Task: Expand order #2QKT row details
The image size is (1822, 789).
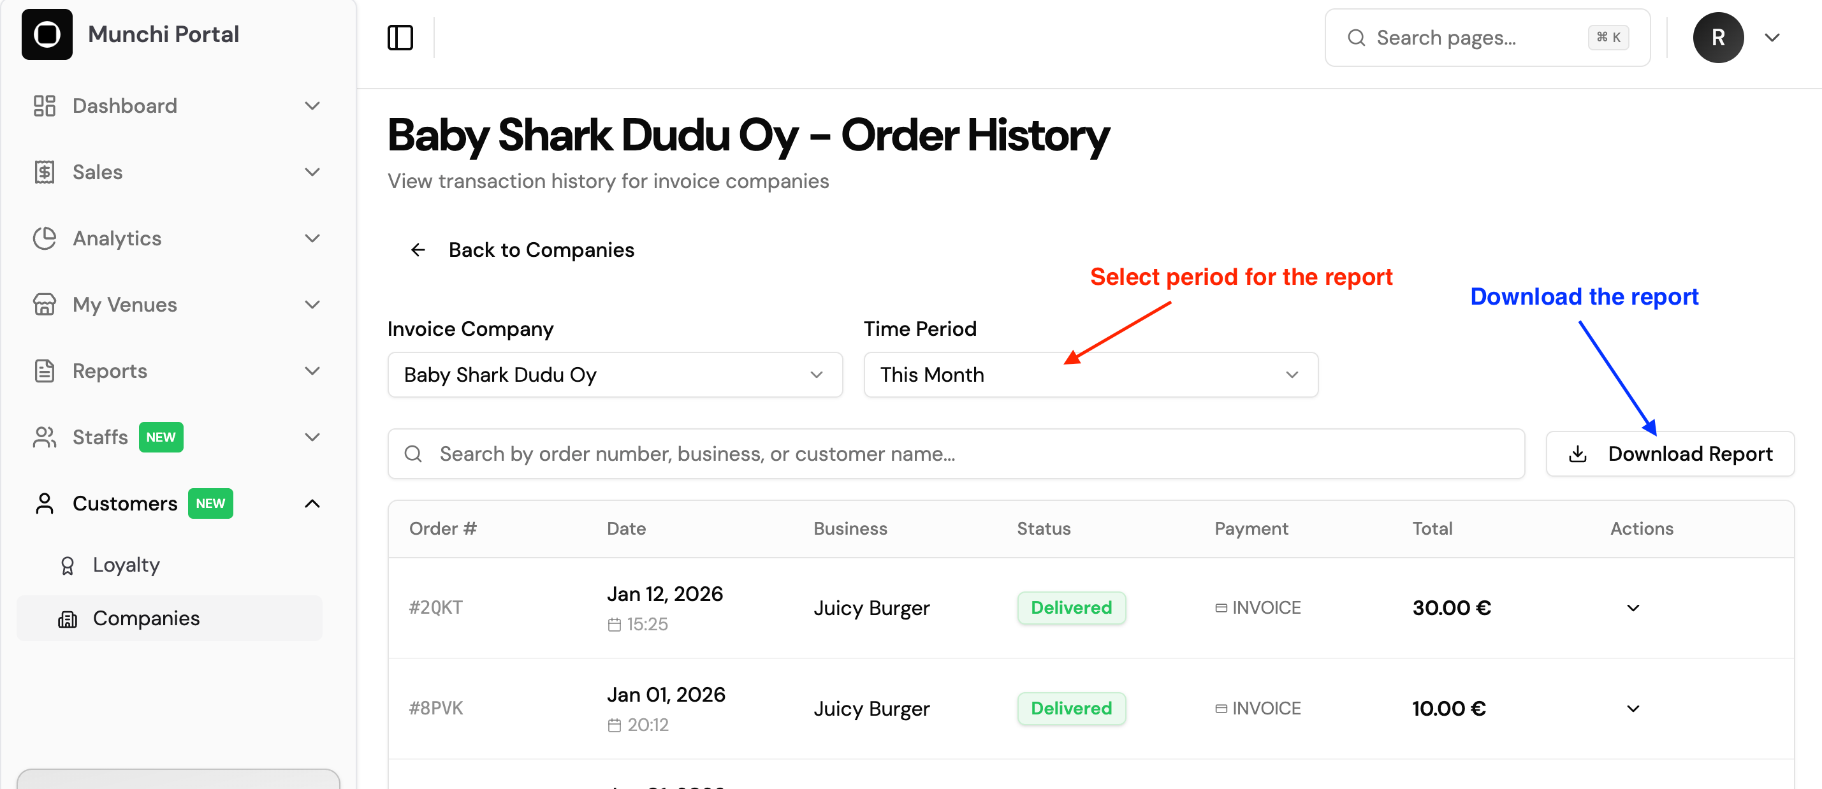Action: 1633,608
